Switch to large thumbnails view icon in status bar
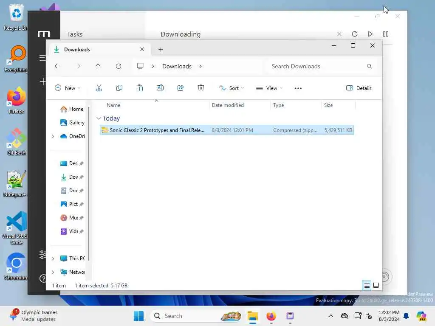435x326 pixels. (376, 285)
